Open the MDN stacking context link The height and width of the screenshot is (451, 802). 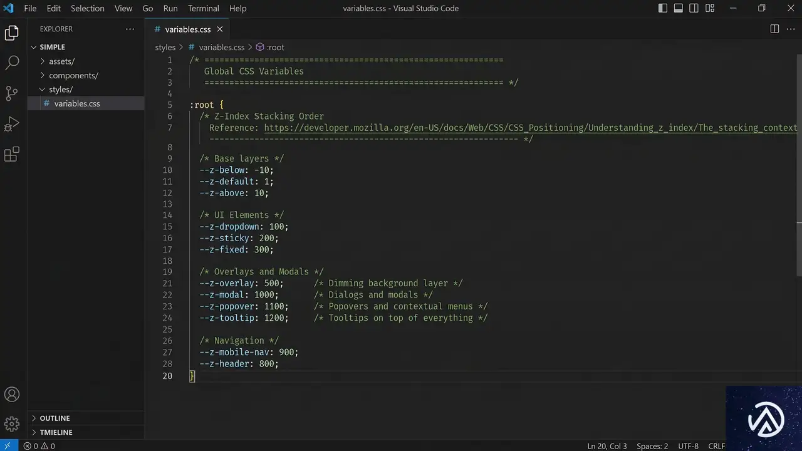[531, 128]
